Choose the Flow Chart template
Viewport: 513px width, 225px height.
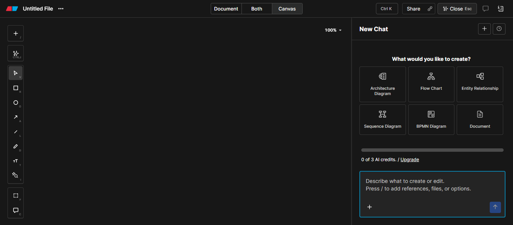click(431, 84)
